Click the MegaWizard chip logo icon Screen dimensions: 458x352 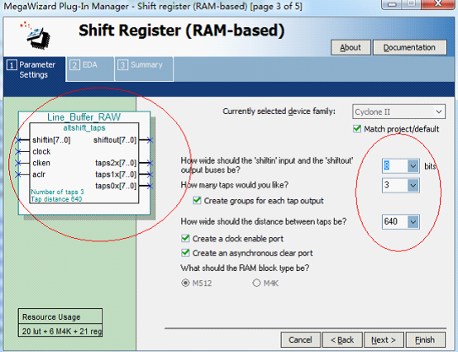[x=36, y=36]
